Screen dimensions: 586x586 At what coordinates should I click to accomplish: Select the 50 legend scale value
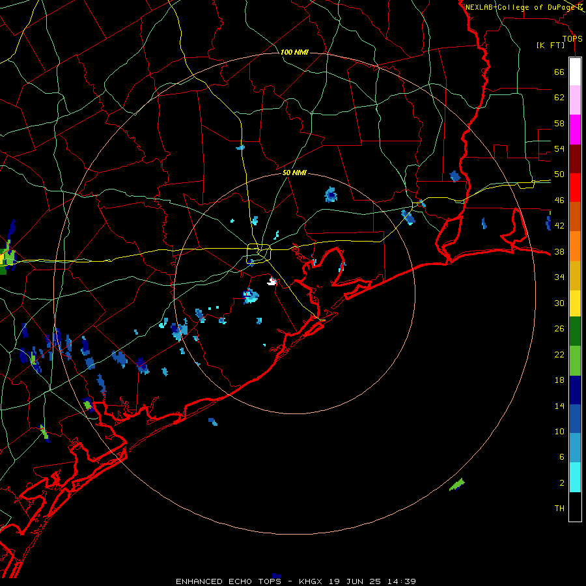click(559, 174)
